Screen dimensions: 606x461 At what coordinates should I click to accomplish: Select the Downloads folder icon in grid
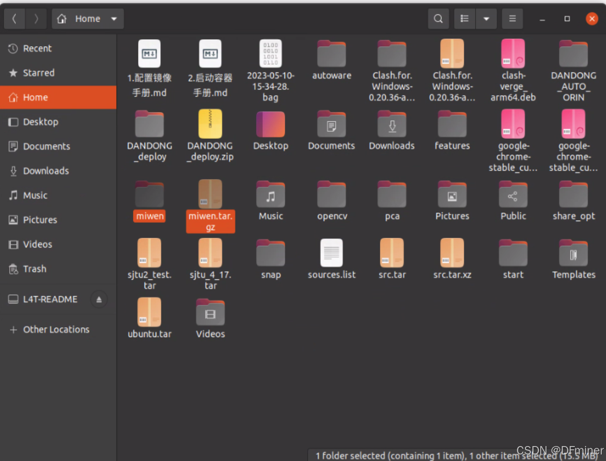click(392, 131)
